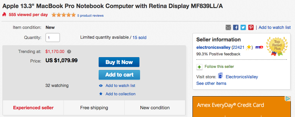This screenshot has width=295, height=117.
Task: Click the Add to cart button
Action: coord(119,75)
